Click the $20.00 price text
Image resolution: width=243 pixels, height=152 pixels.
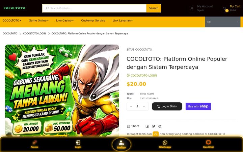136,84
